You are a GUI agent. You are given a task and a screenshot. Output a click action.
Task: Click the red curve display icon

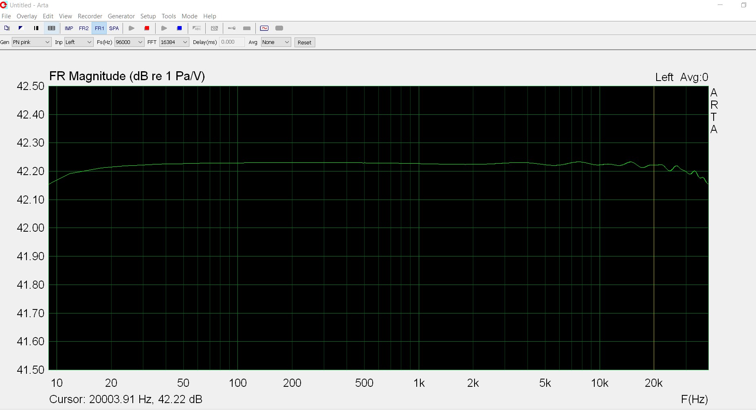coord(264,28)
